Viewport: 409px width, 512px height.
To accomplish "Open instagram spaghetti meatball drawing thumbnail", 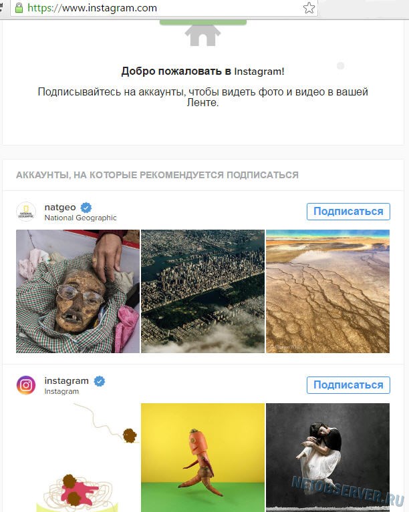I will click(78, 457).
